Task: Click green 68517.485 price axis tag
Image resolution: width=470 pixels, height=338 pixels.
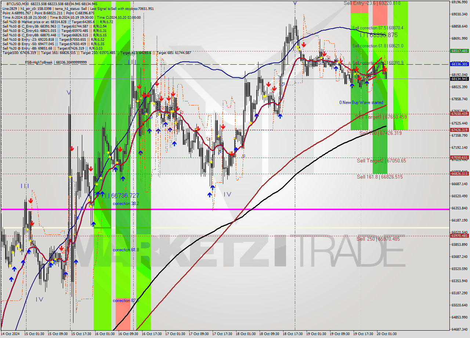Action: pos(459,51)
